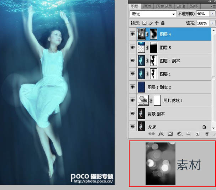Viewport: 216px width, 190px height.
Task: Click the 填充 100% input field
Action: click(203, 23)
